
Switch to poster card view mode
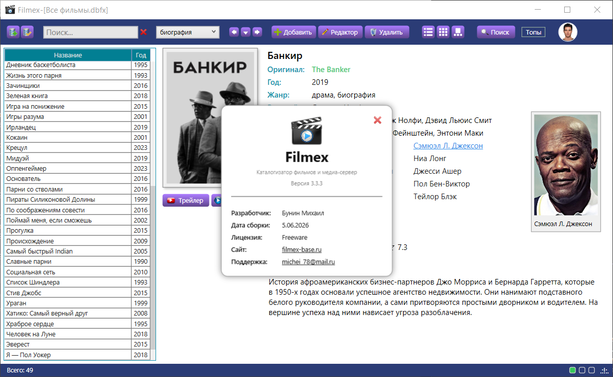tap(458, 32)
